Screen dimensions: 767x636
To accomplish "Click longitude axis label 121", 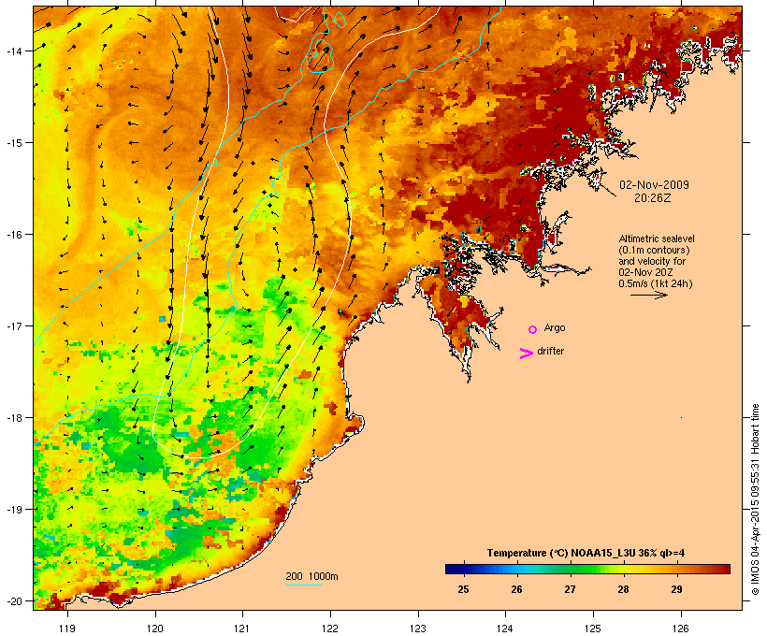I will pyautogui.click(x=242, y=629).
